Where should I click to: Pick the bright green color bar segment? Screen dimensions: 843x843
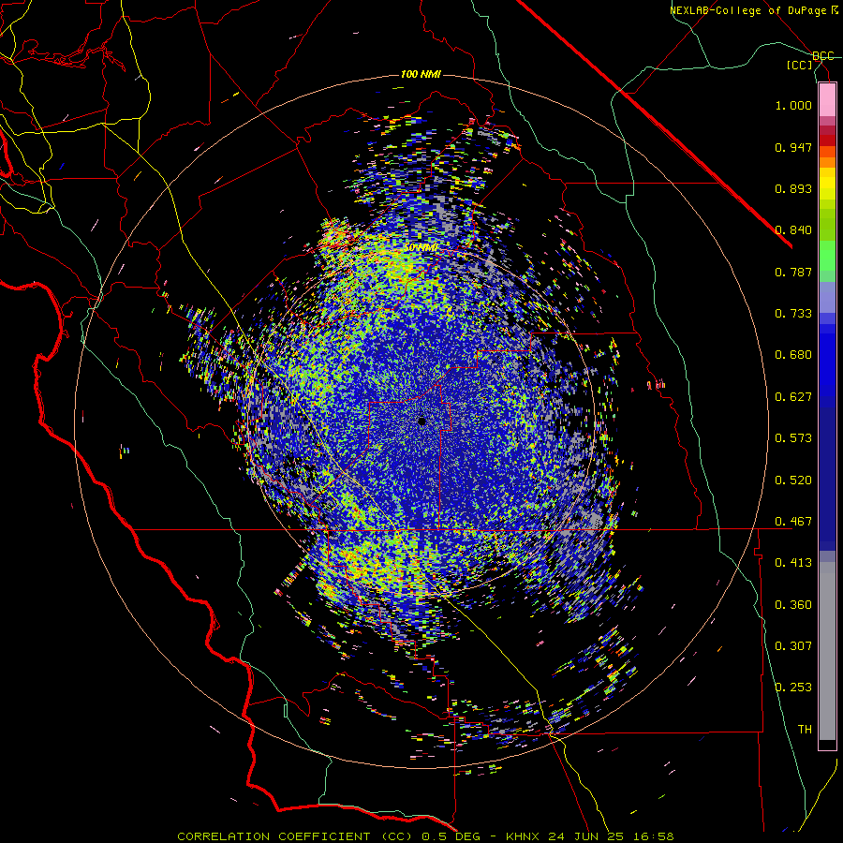(827, 256)
